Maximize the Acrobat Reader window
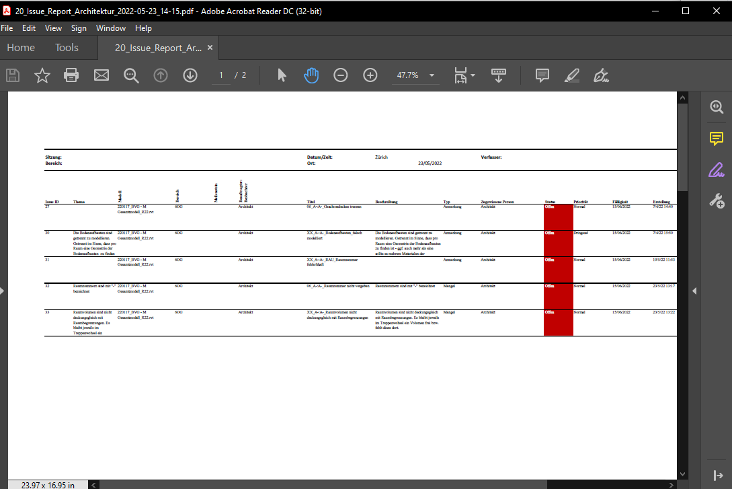Screen dimensions: 732x489 (x=686, y=11)
